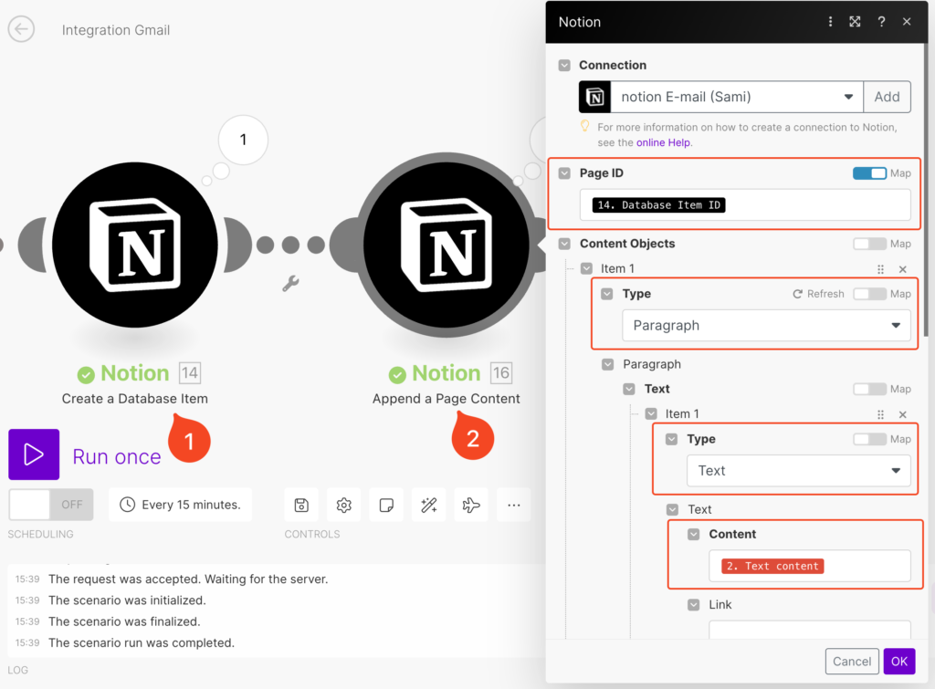Toggle the Content Objects Map switch
The image size is (935, 689).
[869, 244]
